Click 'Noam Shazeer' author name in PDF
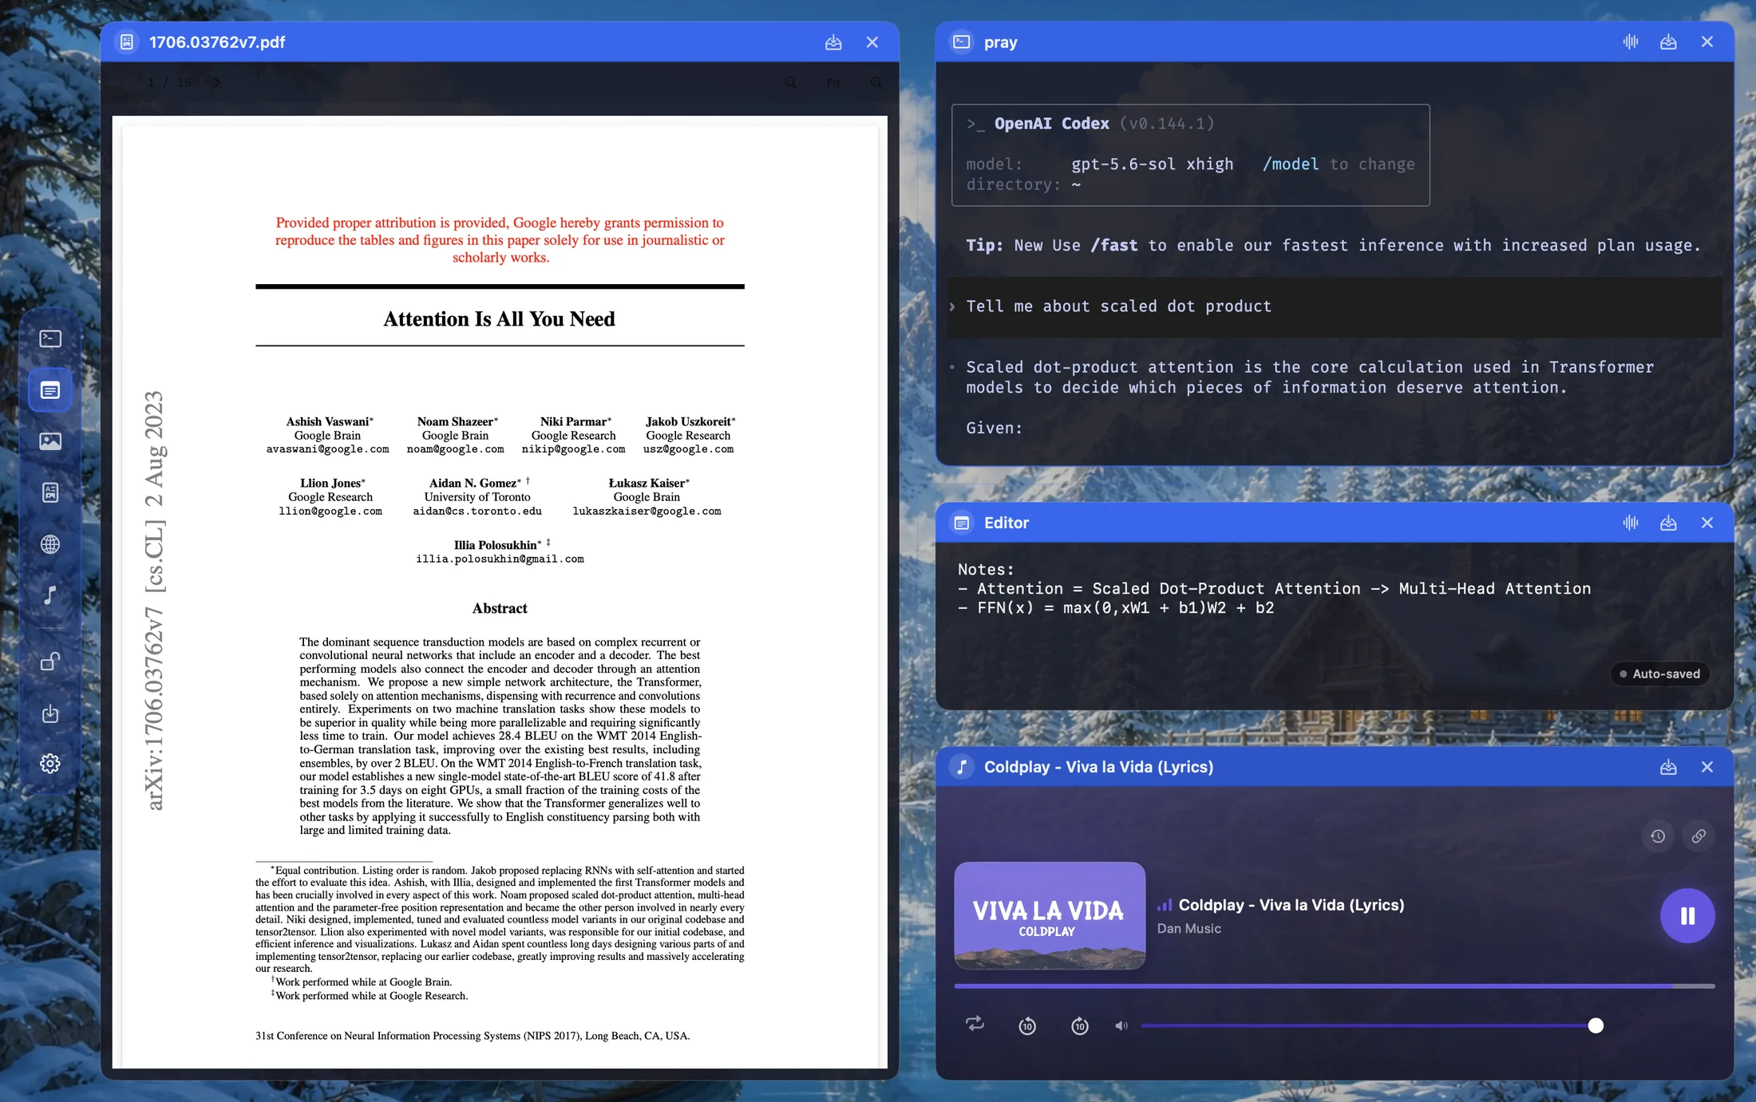The image size is (1756, 1102). click(455, 421)
